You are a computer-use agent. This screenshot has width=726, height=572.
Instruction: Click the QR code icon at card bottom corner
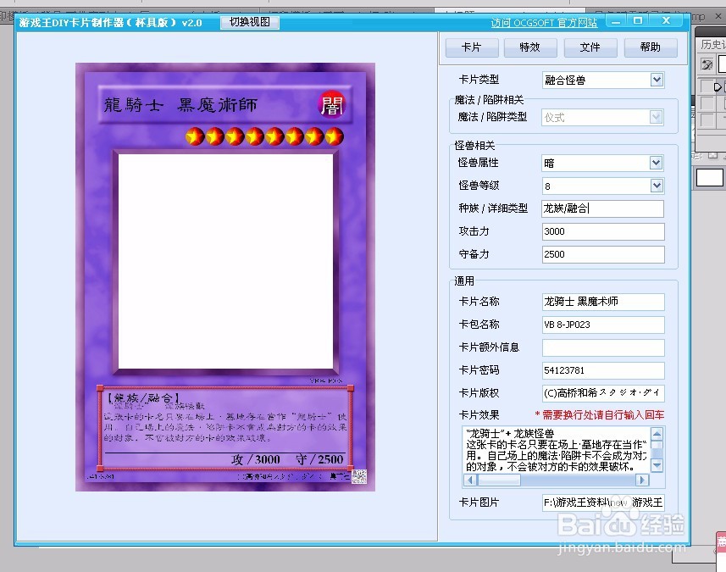(358, 477)
